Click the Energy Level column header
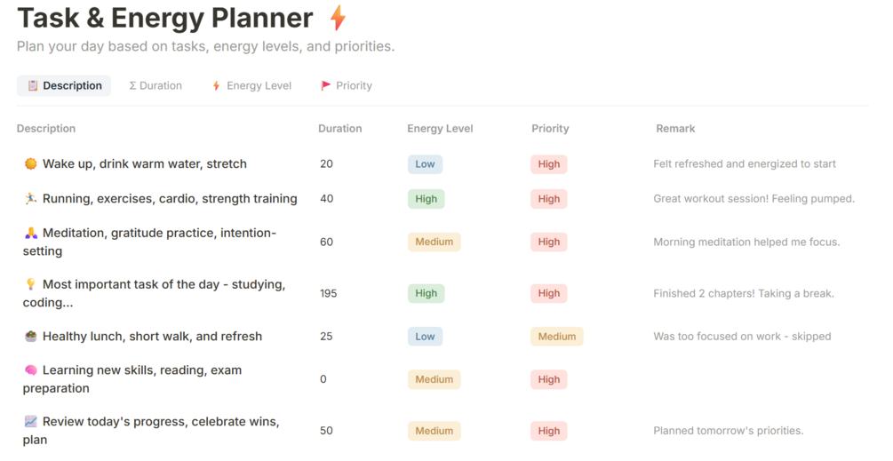 (x=440, y=129)
